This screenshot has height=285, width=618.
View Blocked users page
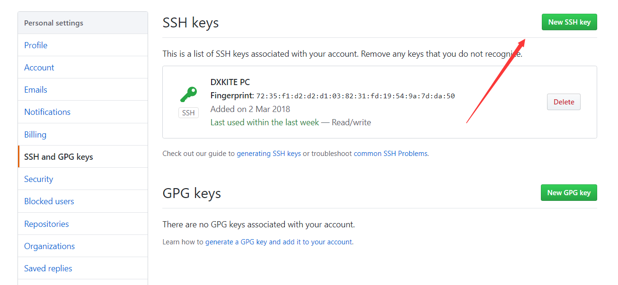(49, 201)
